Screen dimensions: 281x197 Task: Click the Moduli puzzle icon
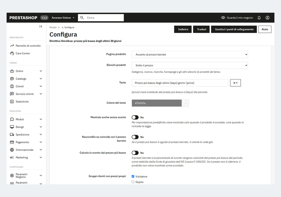[x=12, y=119]
